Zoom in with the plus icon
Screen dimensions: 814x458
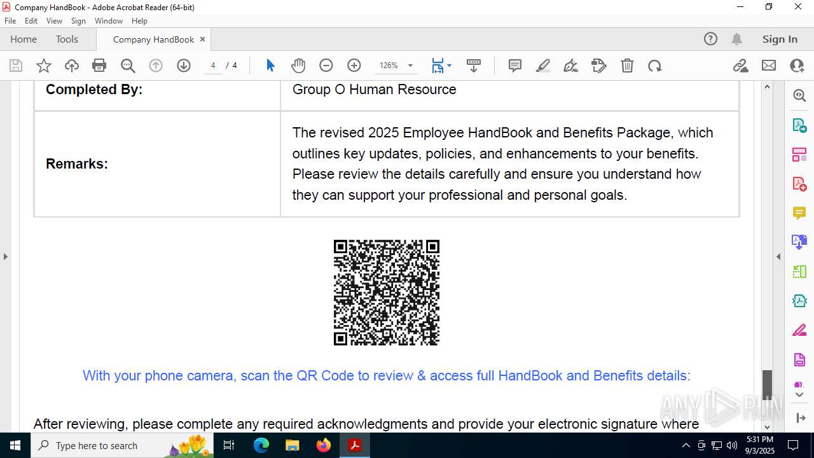coord(354,66)
